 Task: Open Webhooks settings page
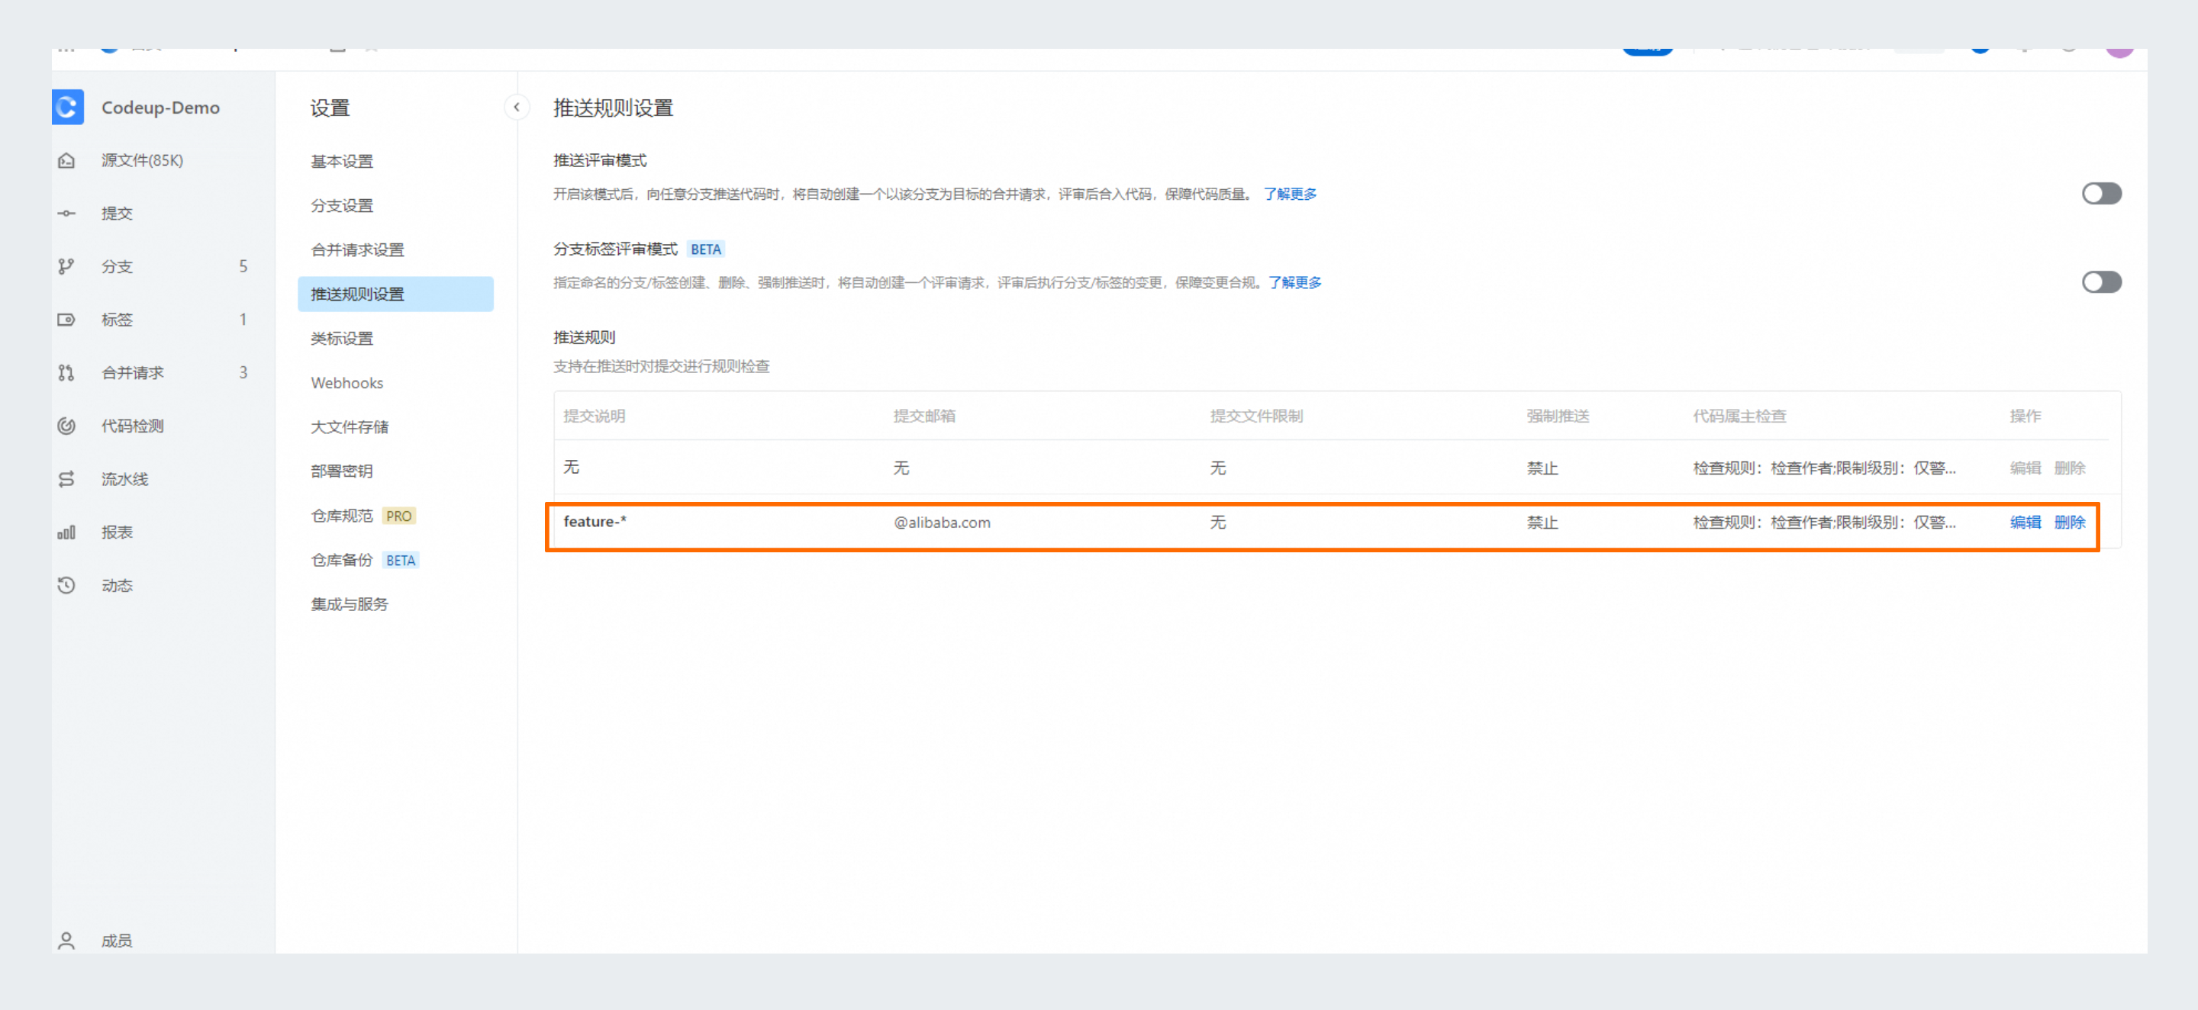(347, 383)
